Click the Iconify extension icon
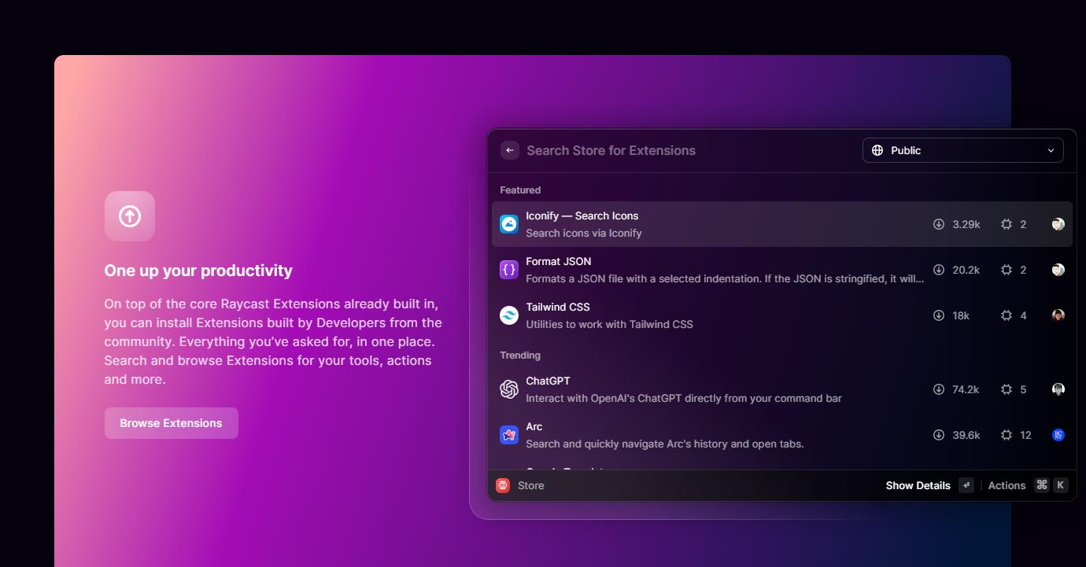Image resolution: width=1086 pixels, height=567 pixels. (509, 224)
